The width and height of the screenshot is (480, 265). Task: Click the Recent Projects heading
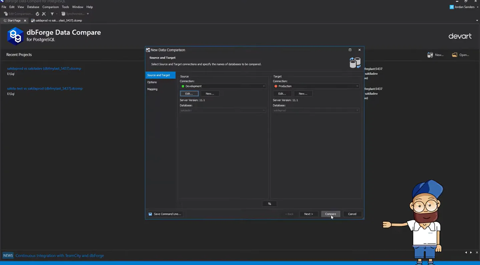(x=19, y=55)
